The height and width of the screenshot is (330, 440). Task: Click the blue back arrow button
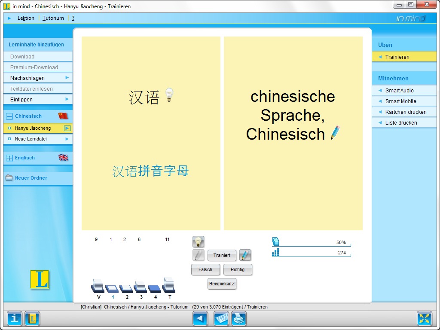pos(200,318)
